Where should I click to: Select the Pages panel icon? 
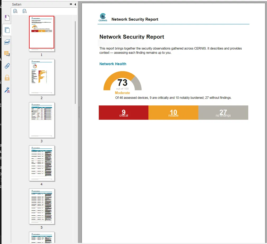pos(7,30)
